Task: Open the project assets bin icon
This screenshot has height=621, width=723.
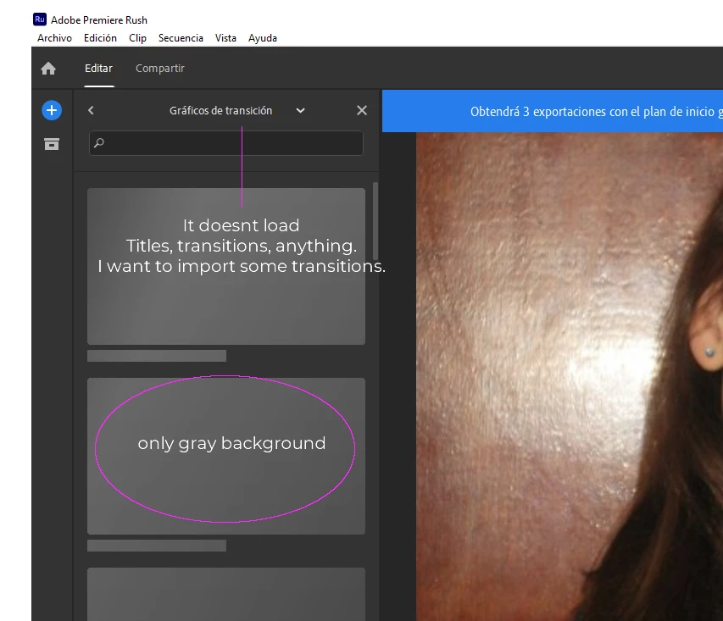Action: (x=52, y=144)
